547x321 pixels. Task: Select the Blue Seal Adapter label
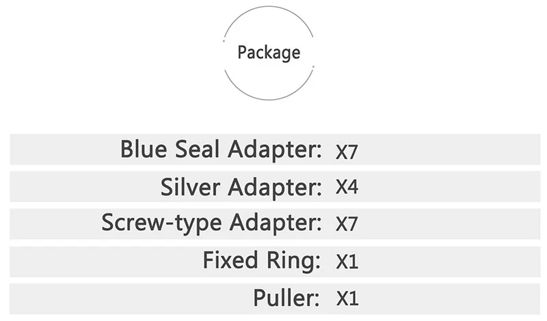[221, 150]
